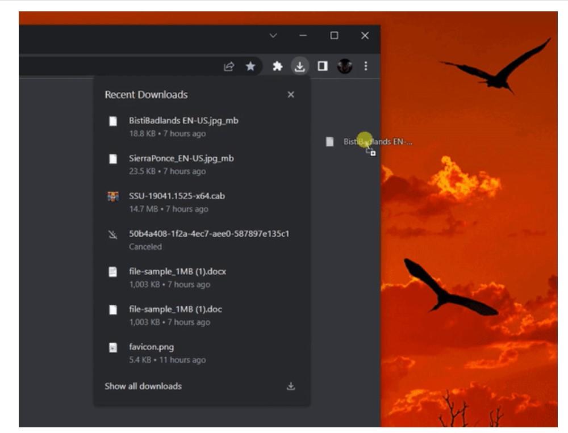Screen dimensions: 568x433
Task: Click the Share this page icon
Action: [229, 66]
